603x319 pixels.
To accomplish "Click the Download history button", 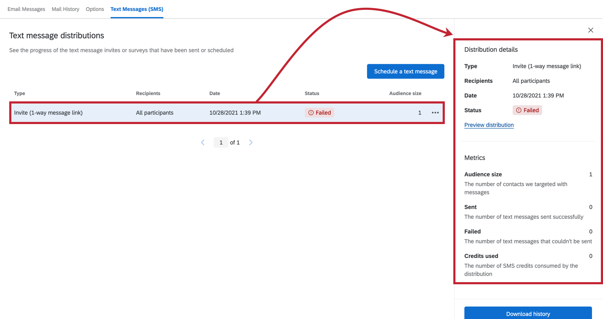I will tap(528, 314).
